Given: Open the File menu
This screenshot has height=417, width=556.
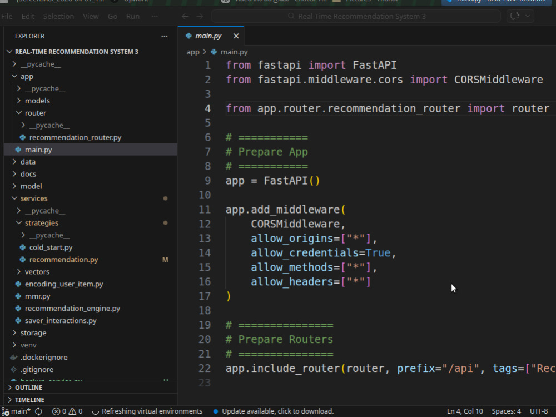Looking at the screenshot, I should coord(7,16).
